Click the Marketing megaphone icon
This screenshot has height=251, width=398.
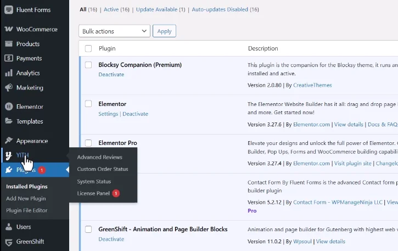pyautogui.click(x=9, y=88)
